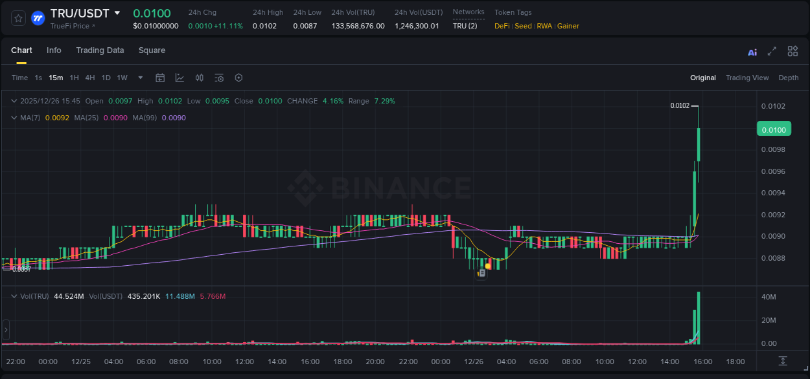Viewport: 810px width, 379px height.
Task: Select the line chart style icon
Action: pyautogui.click(x=179, y=78)
